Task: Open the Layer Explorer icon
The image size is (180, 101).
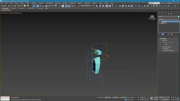Action: (x=103, y=6)
